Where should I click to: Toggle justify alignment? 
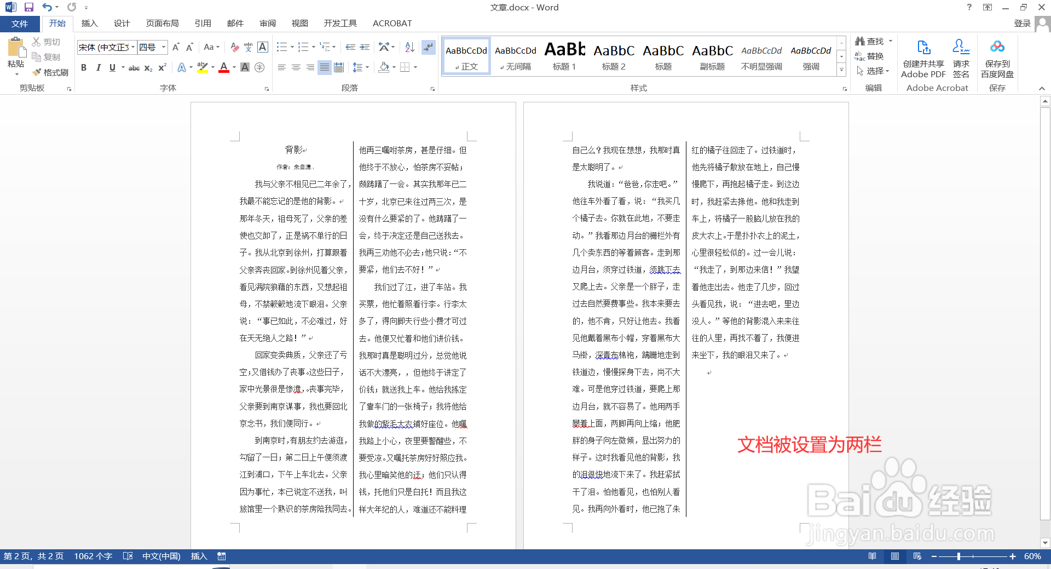325,67
